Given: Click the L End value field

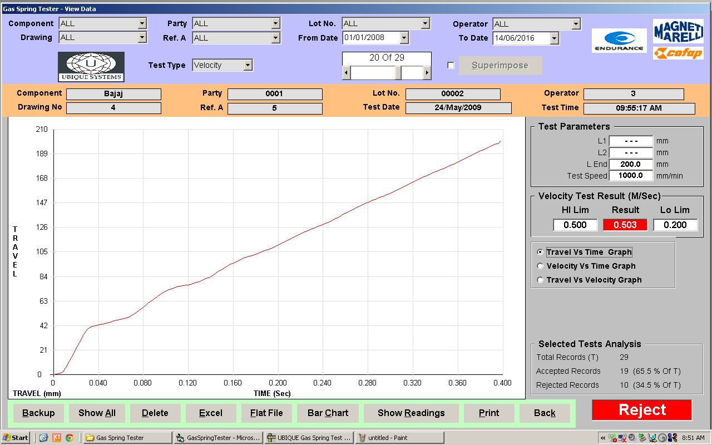Looking at the screenshot, I should (631, 165).
